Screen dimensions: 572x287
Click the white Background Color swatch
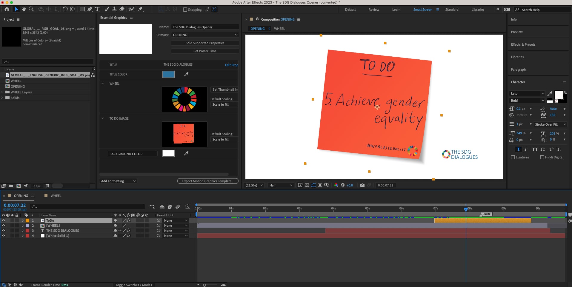(x=168, y=153)
